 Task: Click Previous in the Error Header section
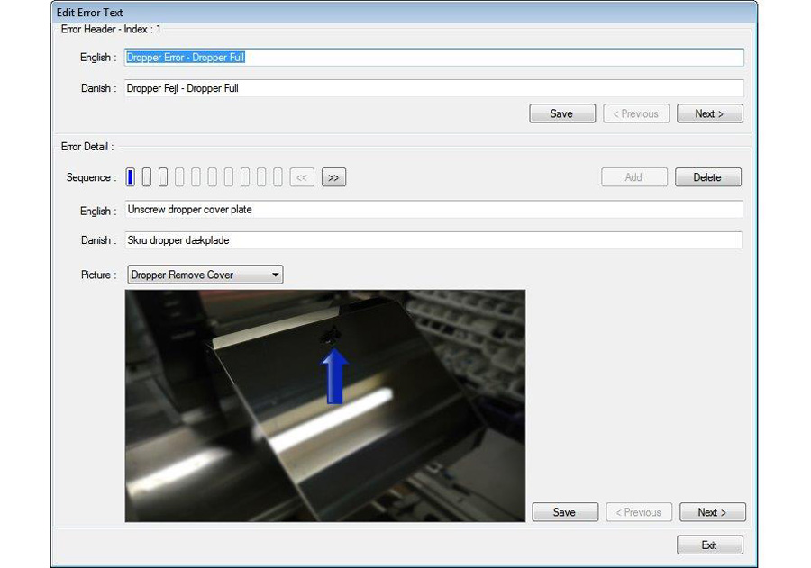point(636,113)
